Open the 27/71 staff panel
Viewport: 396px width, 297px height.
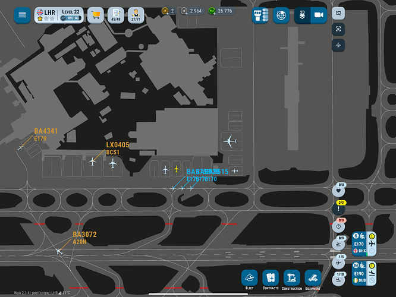[x=136, y=15]
